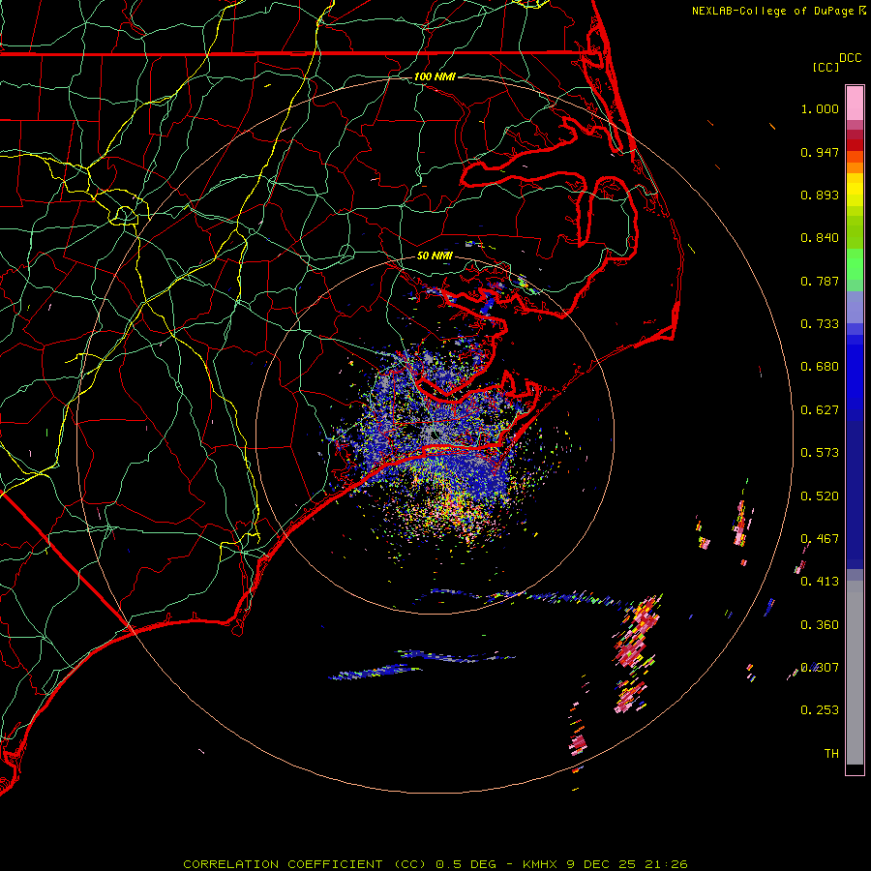Click the 1.000 scale value
Viewport: 871px width, 871px height.
pos(820,108)
